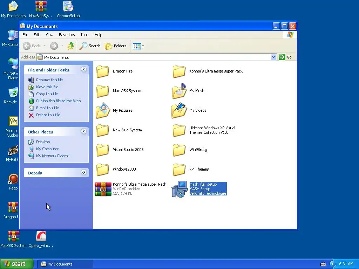
Task: Click the Go button
Action: point(285,57)
